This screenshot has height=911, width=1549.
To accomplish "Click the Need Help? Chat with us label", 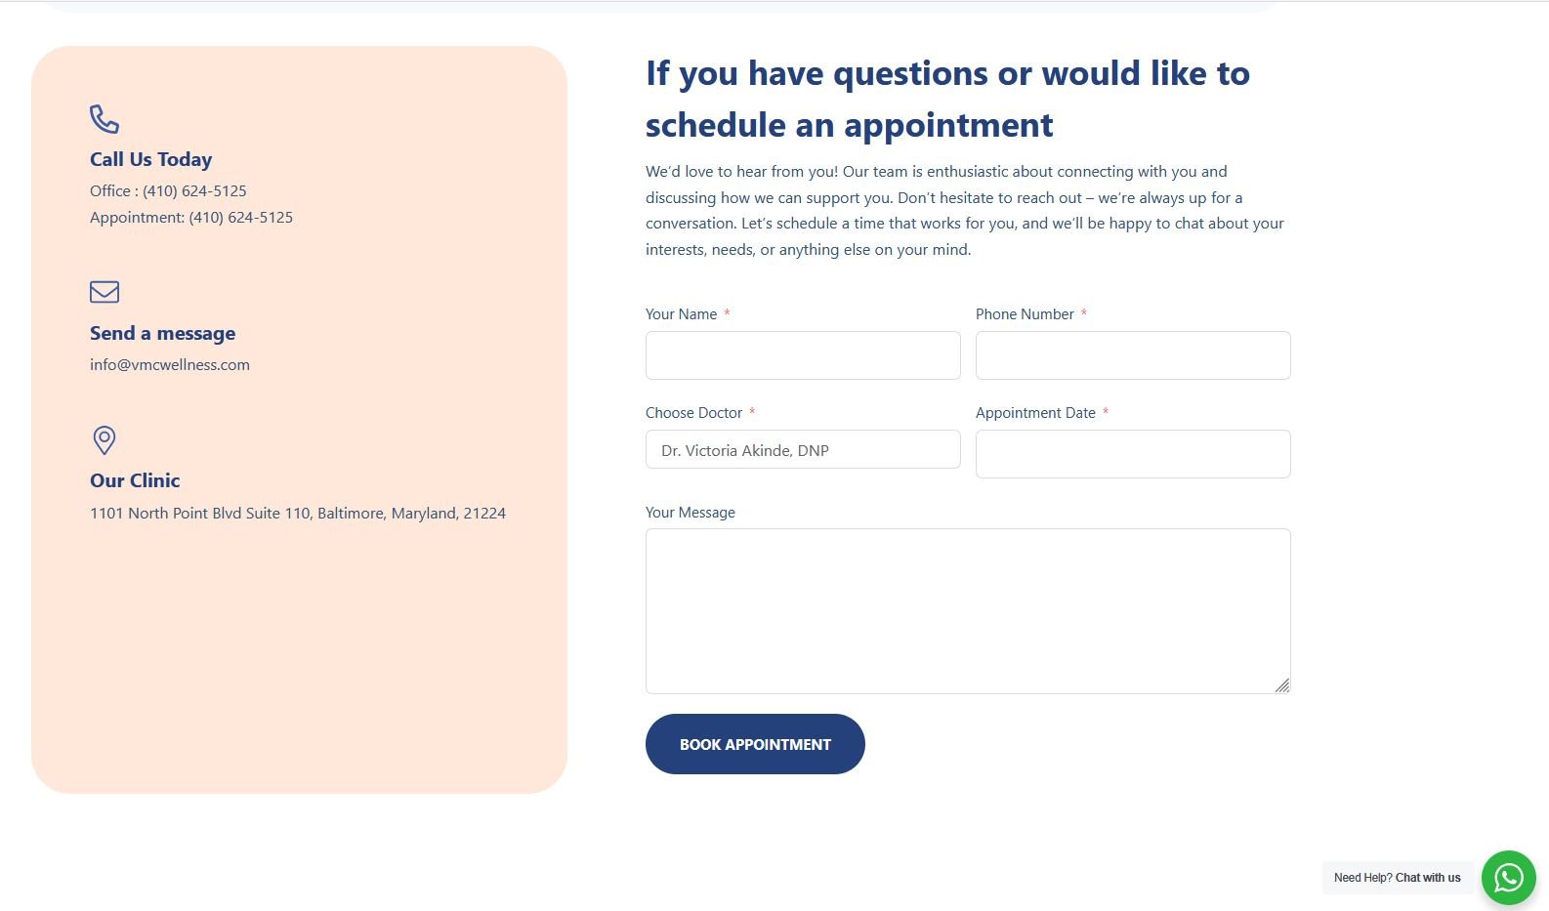I will pos(1397,878).
